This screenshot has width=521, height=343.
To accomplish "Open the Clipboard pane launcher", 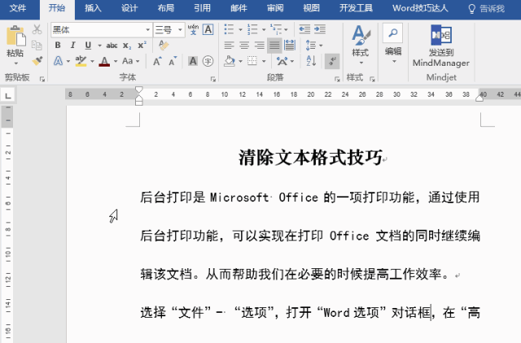I will 42,79.
